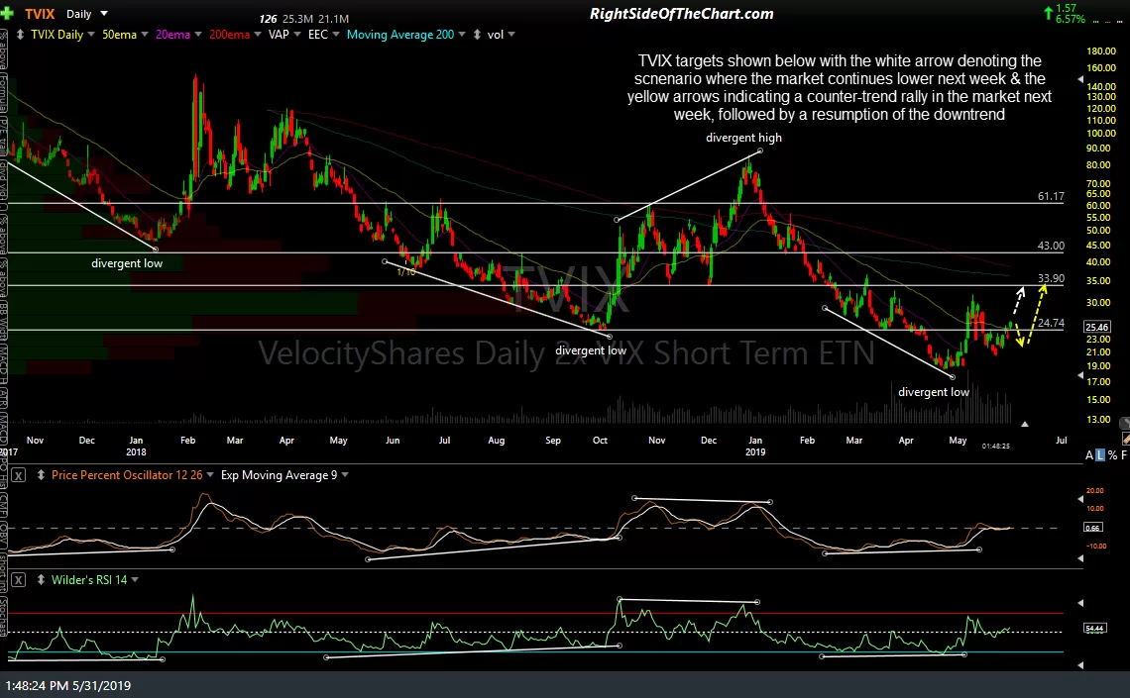
Task: Click the 1:48:24 PM 5/31/2019 timestamp
Action: (68, 686)
